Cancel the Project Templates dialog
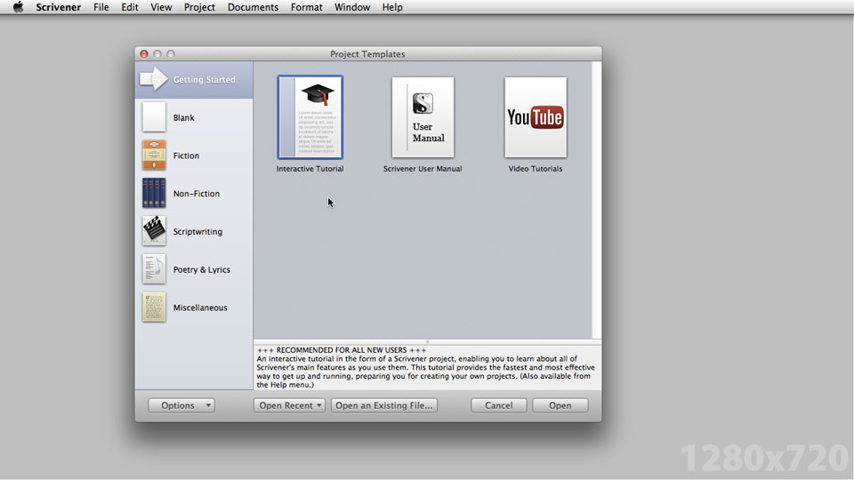 (x=499, y=405)
